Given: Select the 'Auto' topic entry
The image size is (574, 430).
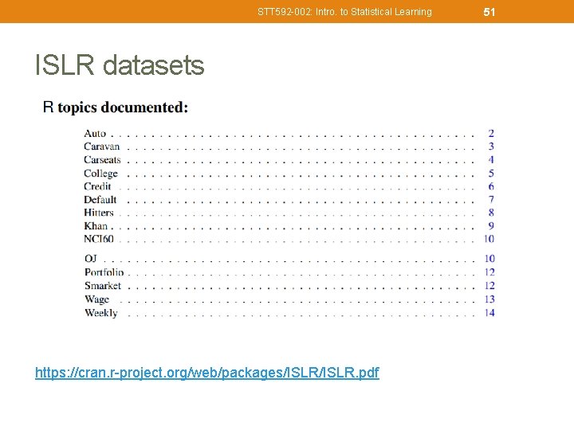Looking at the screenshot, I should 95,134.
